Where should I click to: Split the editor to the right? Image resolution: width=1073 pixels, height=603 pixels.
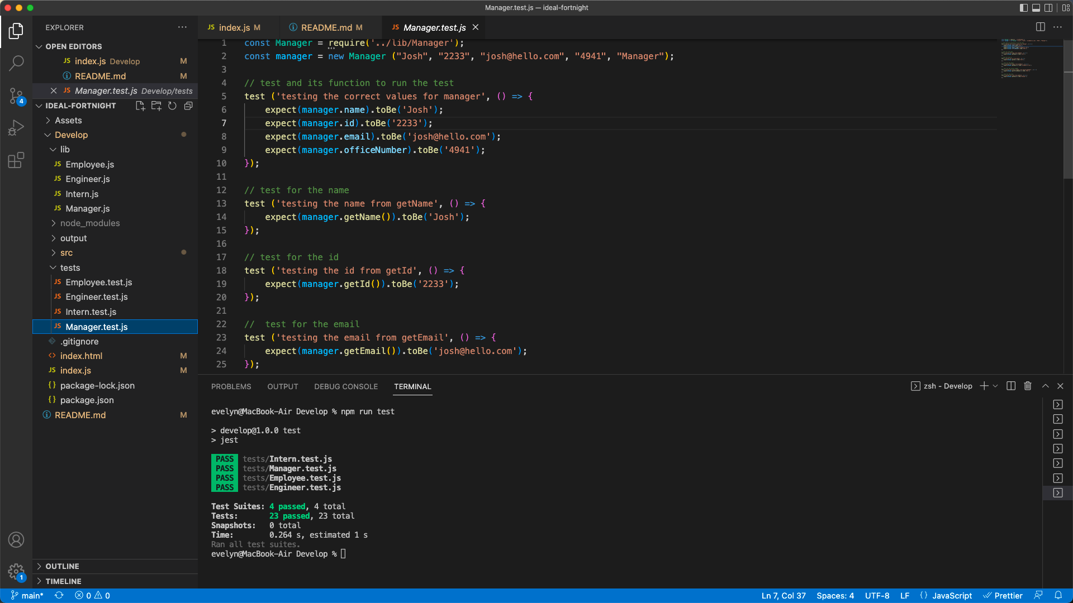(1040, 27)
